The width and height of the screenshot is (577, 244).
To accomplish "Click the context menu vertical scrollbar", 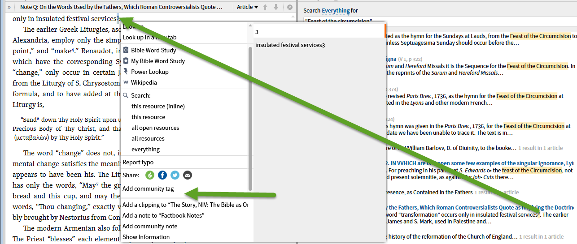I will [x=250, y=119].
